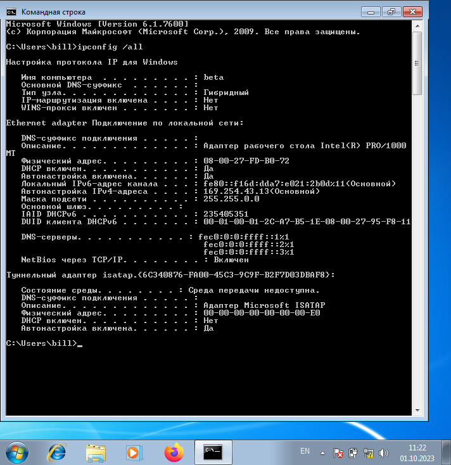Open Windows Explorer folder icon in taskbar
The height and width of the screenshot is (465, 451).
click(96, 453)
